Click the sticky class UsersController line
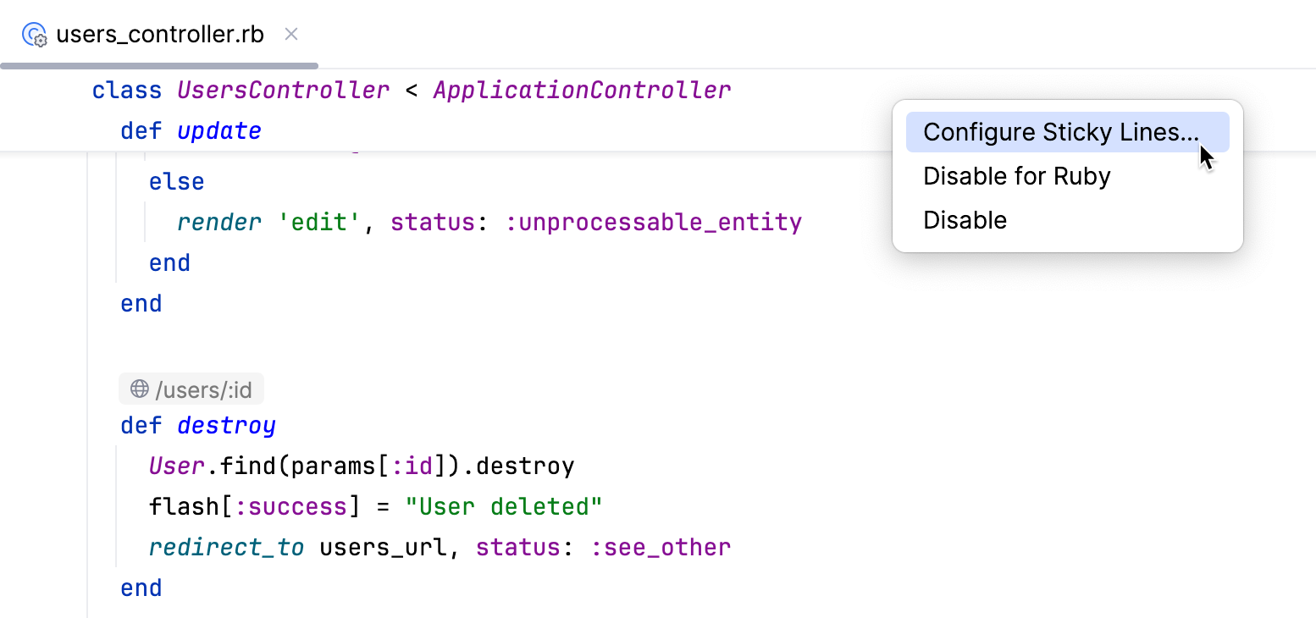Viewport: 1316px width, 618px height. (x=283, y=90)
